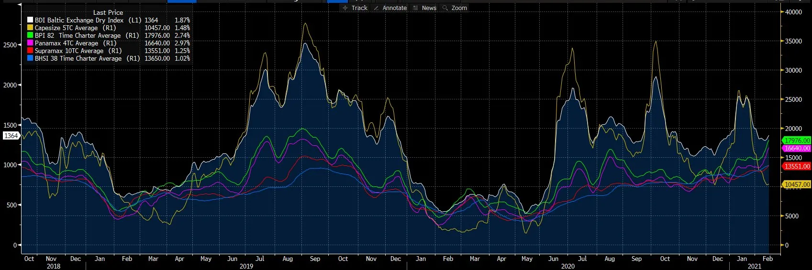Select BDI Baltic Exchange Dry Index label
Image resolution: width=812 pixels, height=270 pixels.
(x=79, y=20)
